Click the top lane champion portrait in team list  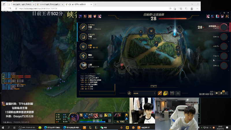coord(83,66)
